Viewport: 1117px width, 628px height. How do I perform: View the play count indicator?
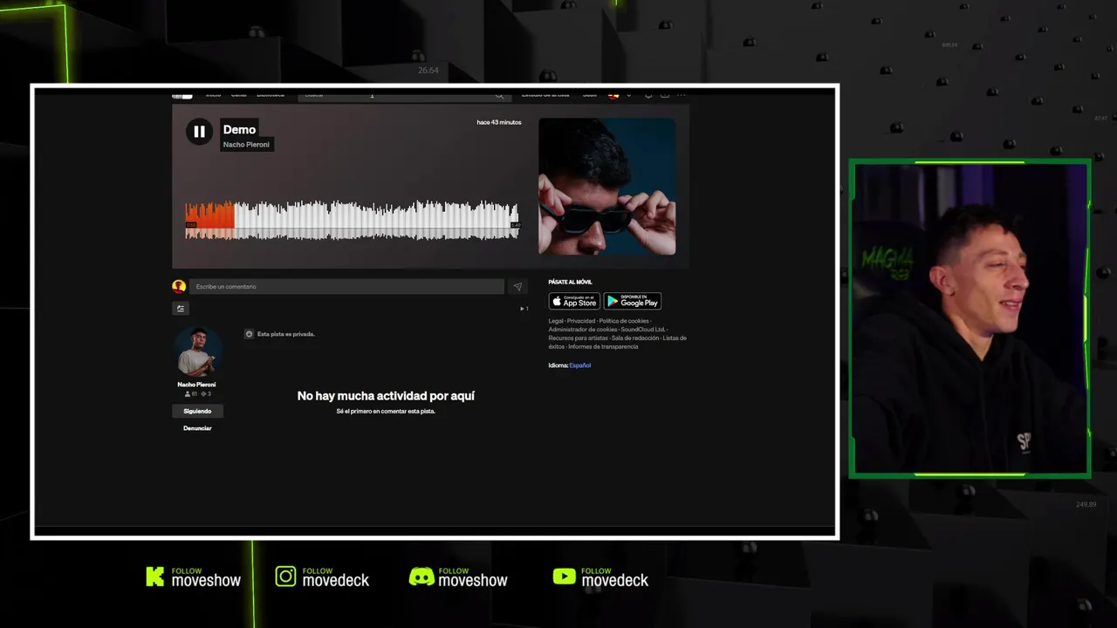click(x=524, y=309)
